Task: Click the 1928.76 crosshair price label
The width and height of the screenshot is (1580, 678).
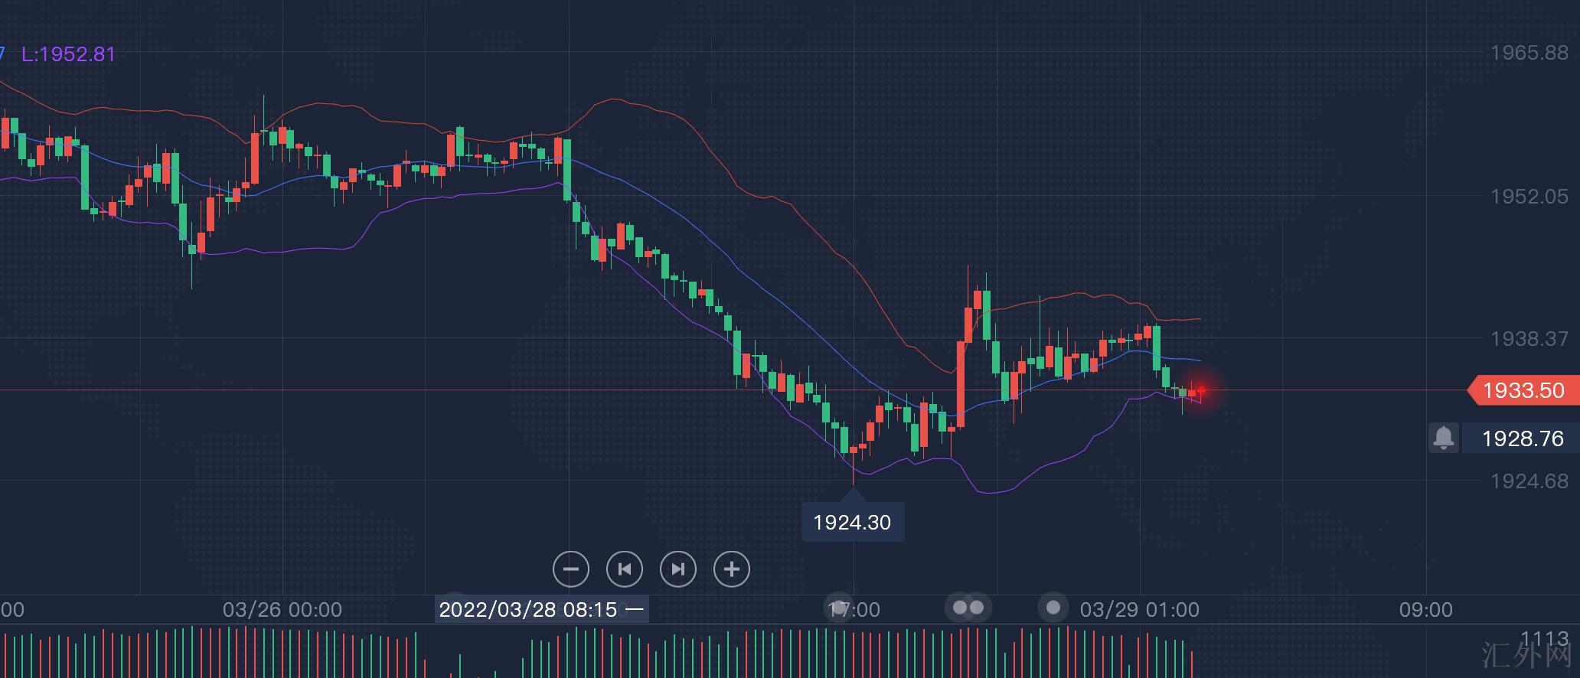Action: point(1522,438)
